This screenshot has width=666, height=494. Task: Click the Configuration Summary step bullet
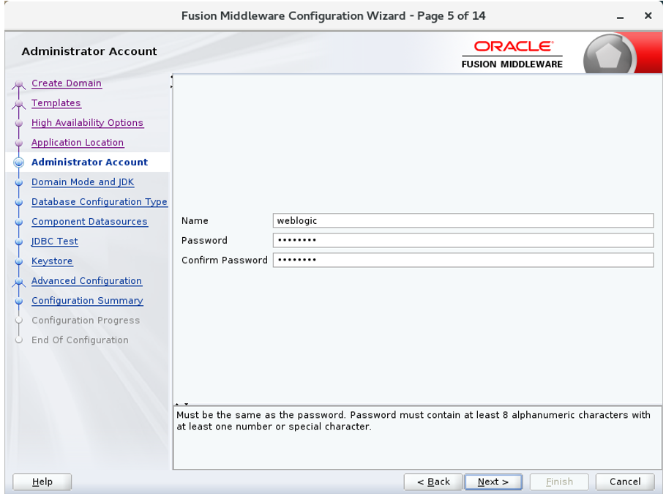(x=19, y=301)
